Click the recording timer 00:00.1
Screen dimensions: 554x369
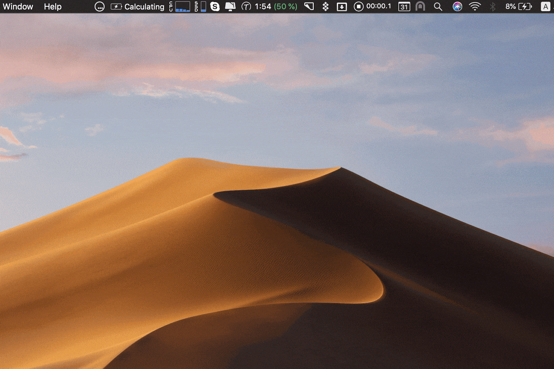pyautogui.click(x=379, y=6)
